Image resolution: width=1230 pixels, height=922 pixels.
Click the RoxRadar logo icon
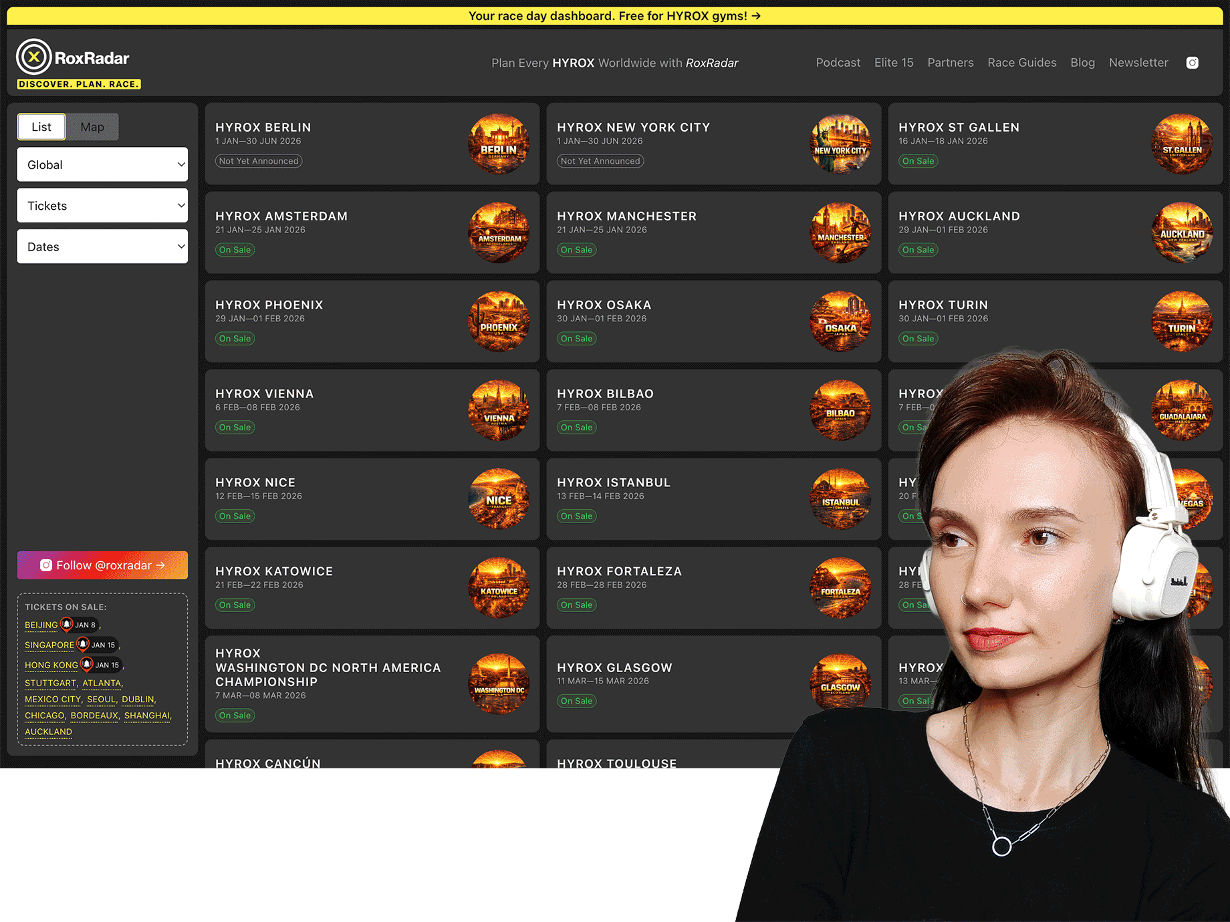34,57
